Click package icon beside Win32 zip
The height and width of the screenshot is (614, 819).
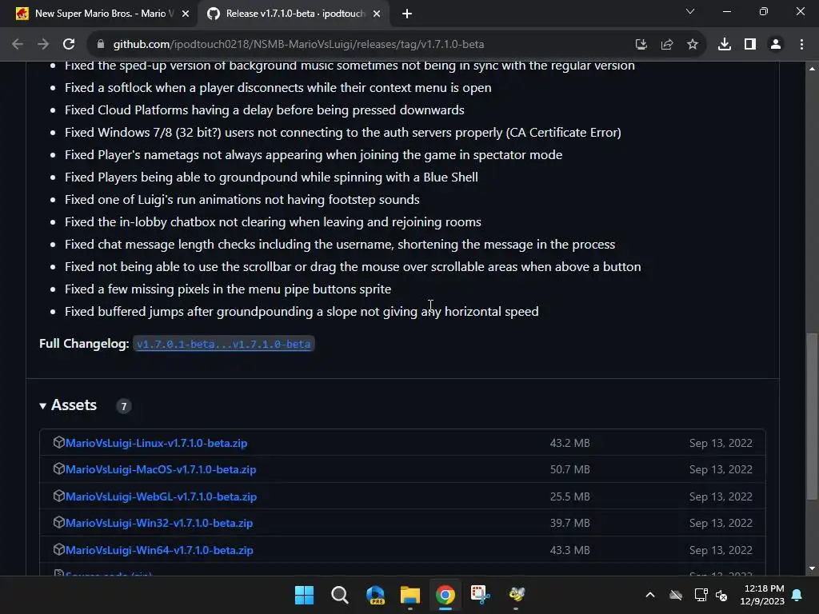pos(58,522)
